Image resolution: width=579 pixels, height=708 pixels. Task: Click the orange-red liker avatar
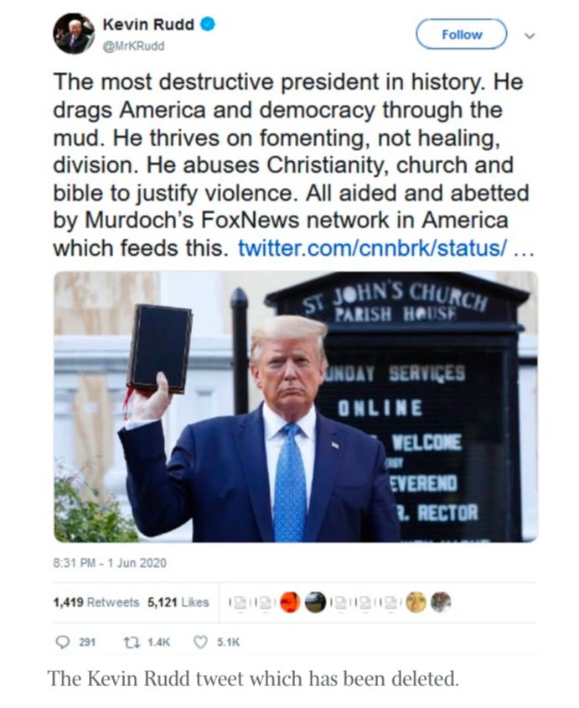click(x=290, y=602)
